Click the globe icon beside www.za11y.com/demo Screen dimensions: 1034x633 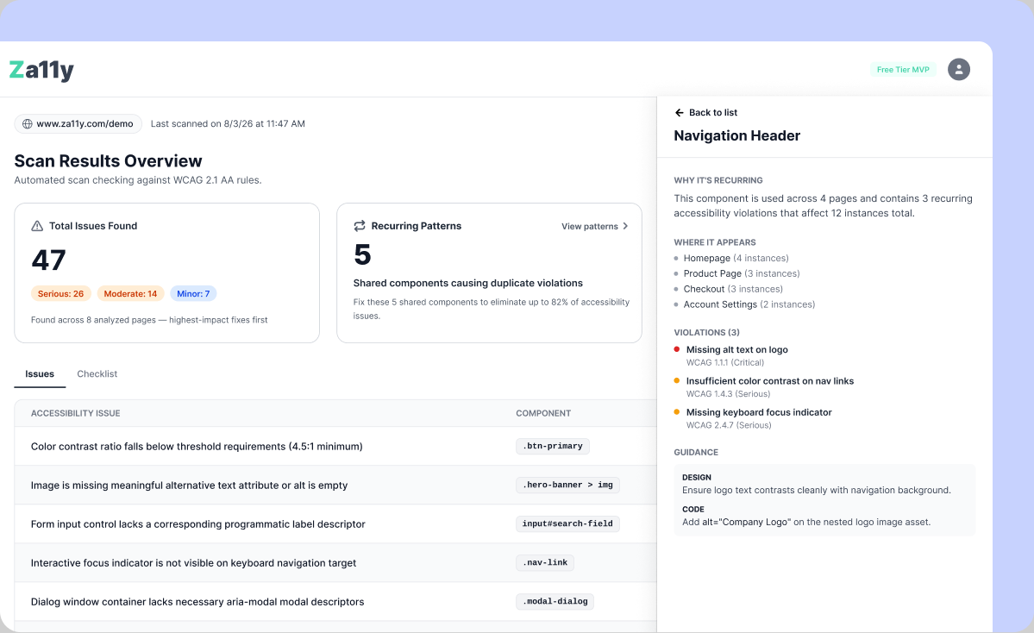click(x=28, y=124)
